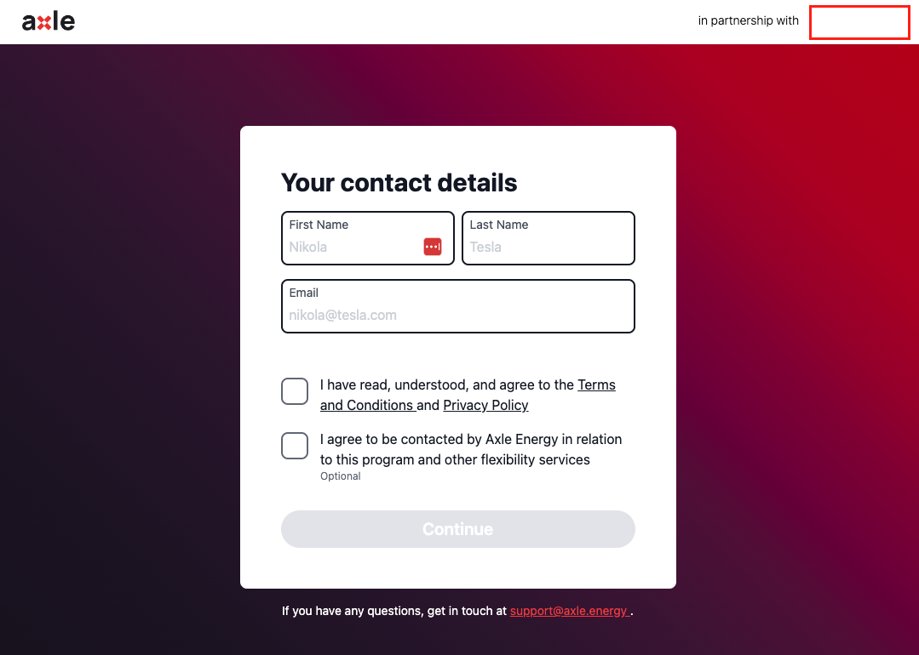Click the "in partnership with" header text
The image size is (919, 655).
[x=748, y=20]
